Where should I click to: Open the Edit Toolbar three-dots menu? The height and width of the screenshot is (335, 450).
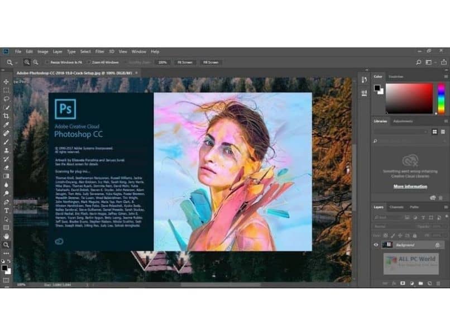(x=6, y=253)
